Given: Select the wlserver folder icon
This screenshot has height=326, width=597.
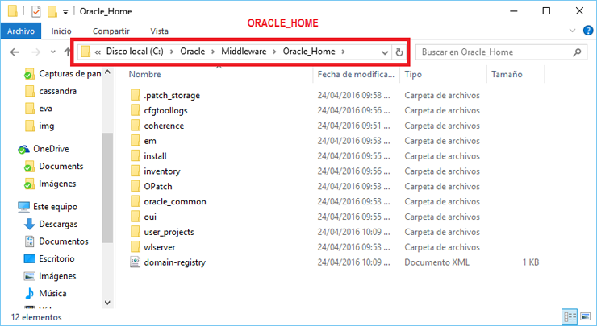Looking at the screenshot, I should pyautogui.click(x=136, y=247).
